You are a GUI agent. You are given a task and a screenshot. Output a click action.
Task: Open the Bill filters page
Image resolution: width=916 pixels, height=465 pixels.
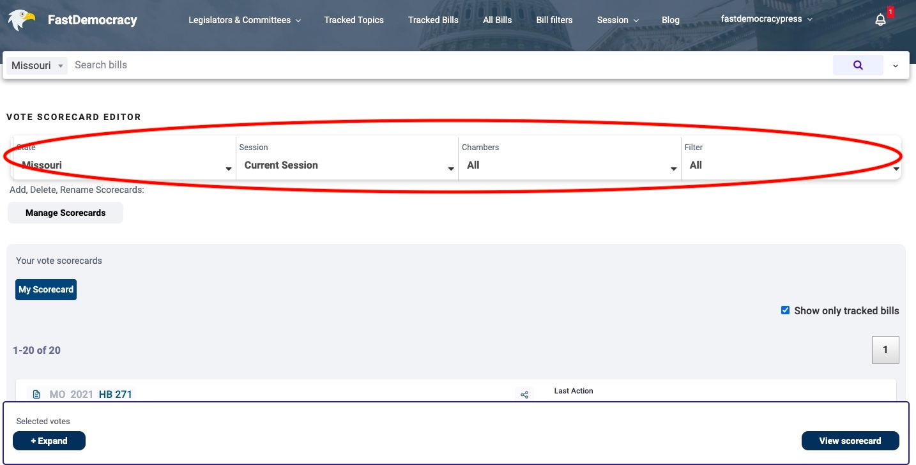(554, 20)
